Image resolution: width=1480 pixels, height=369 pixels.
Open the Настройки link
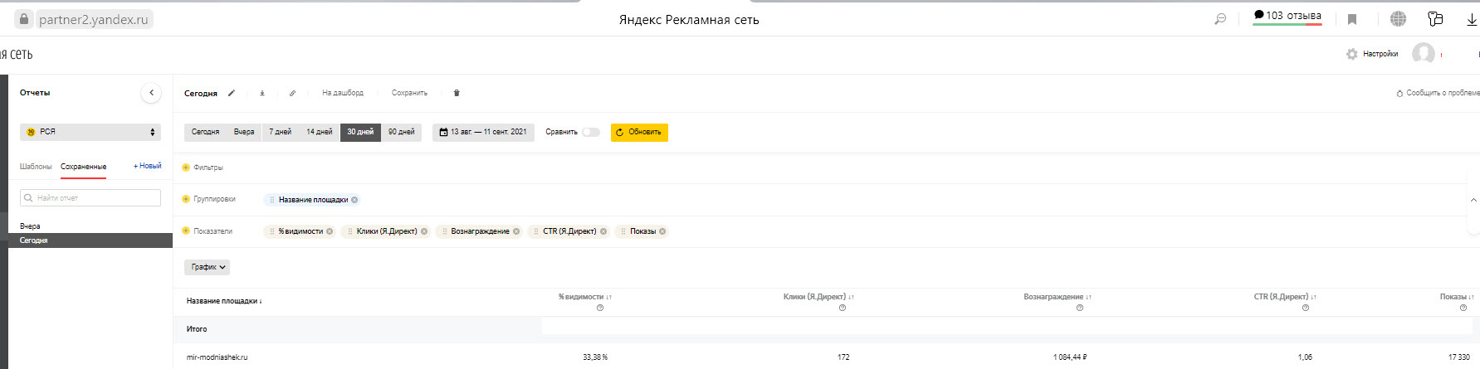click(x=1380, y=54)
